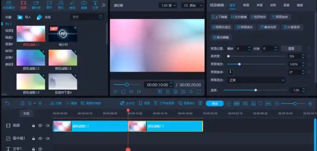Viewport: 317px width, 151px height.
Task: Open the transitions tab icon
Action: point(72,3)
